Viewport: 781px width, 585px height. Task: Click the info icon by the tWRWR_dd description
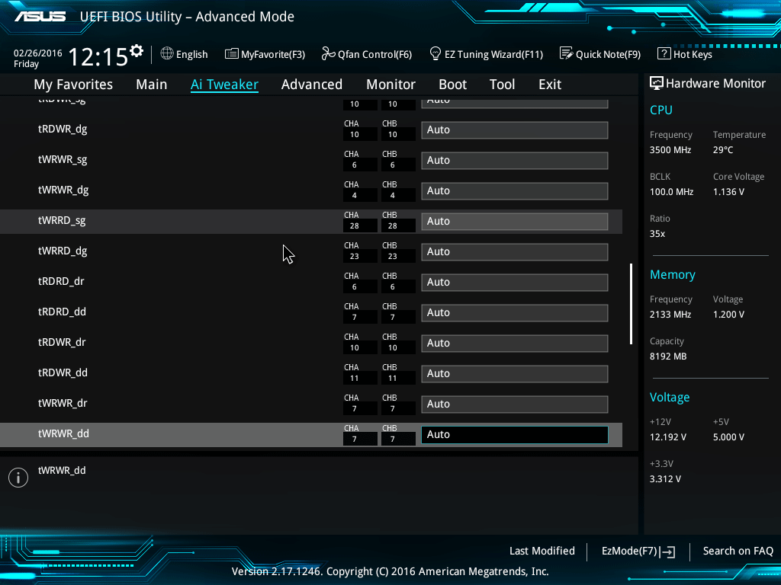[x=18, y=477]
